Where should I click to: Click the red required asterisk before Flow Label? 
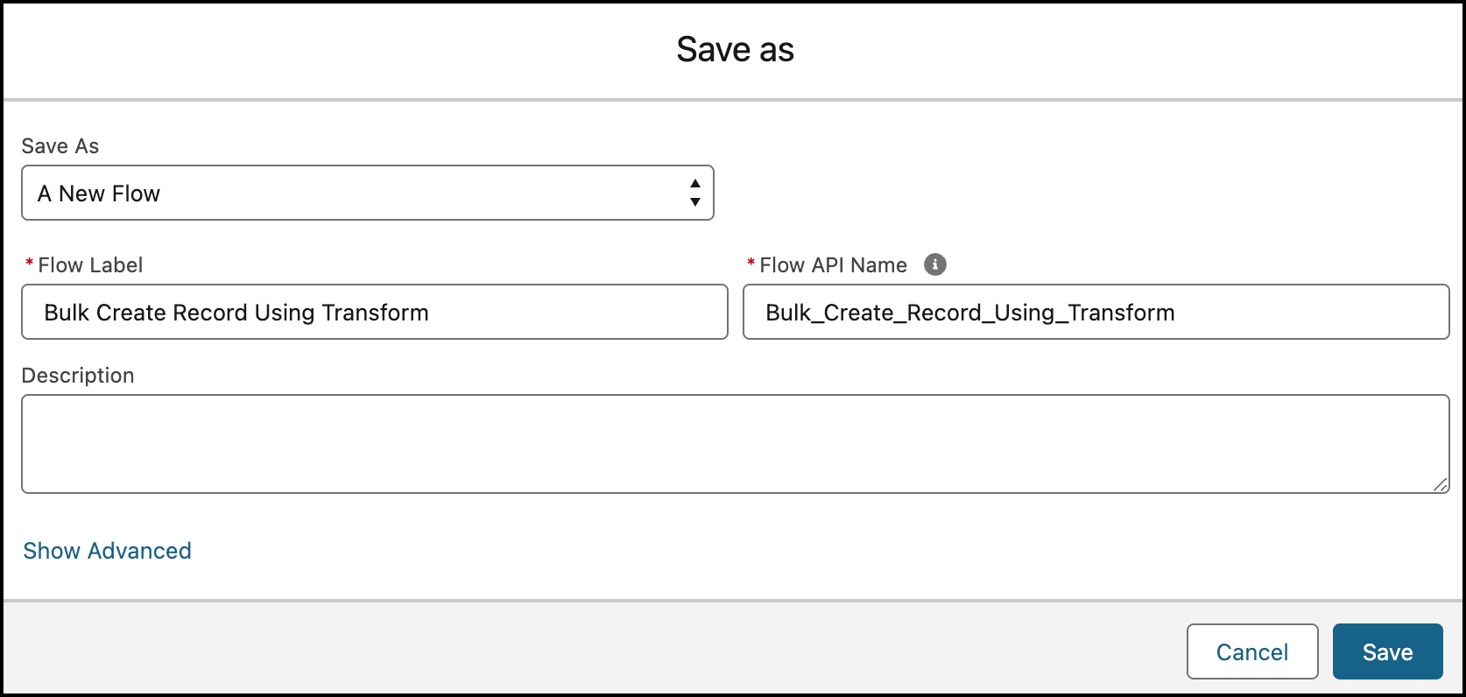click(x=30, y=264)
